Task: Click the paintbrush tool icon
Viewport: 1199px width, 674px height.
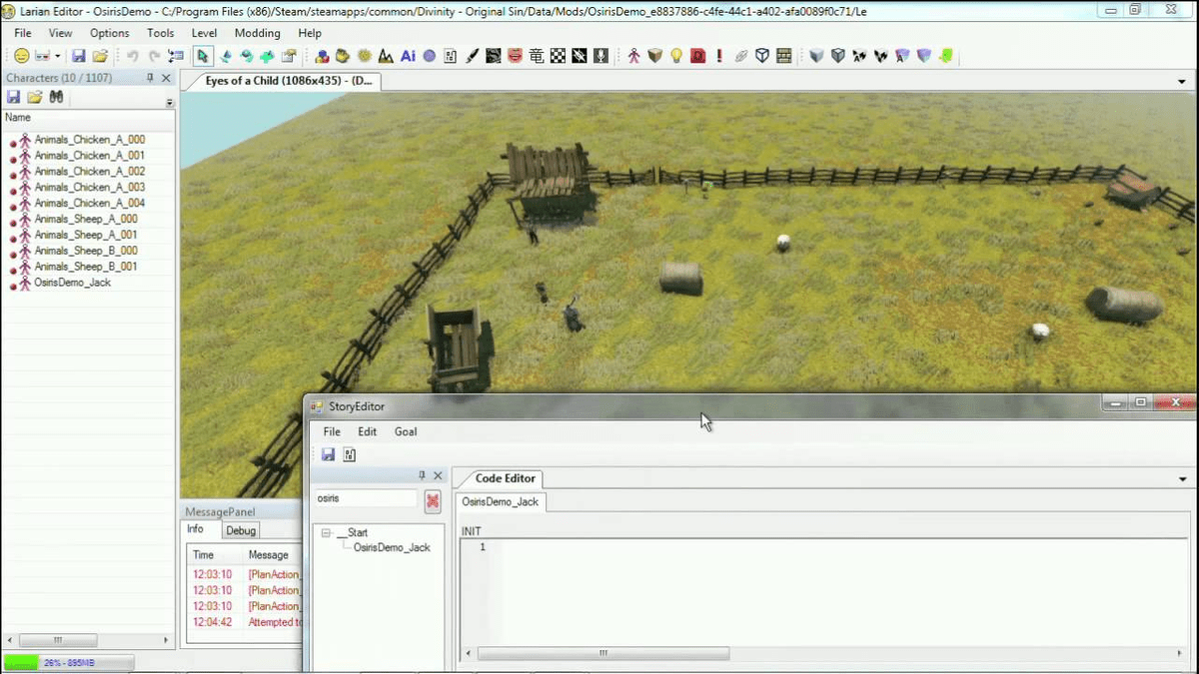Action: (x=472, y=56)
